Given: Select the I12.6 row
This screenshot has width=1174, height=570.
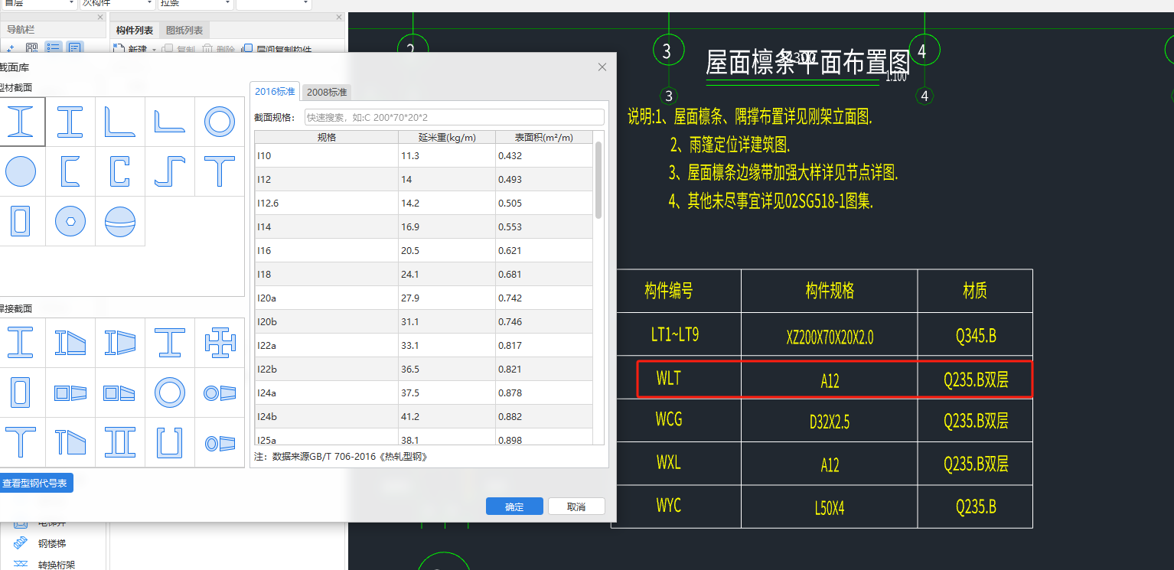Looking at the screenshot, I should [424, 204].
